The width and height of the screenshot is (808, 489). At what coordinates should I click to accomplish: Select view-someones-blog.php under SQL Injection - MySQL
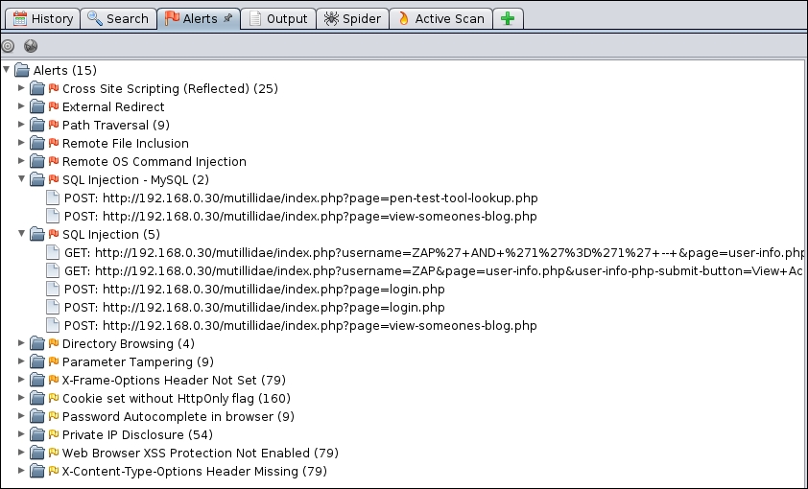coord(300,216)
